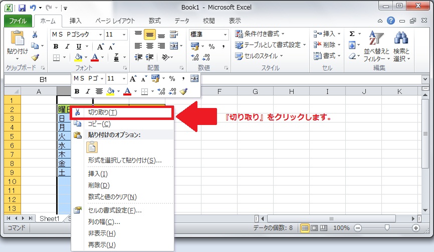Click the Undo arrow in quick access toolbar

[33, 7]
